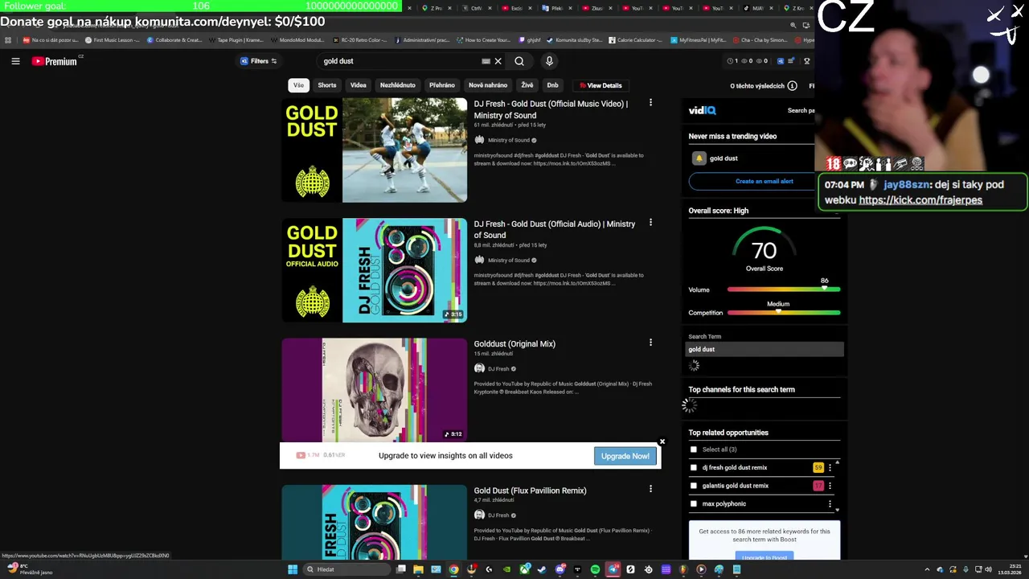Open options menu for Official Music Video result
Screen dimensions: 1029x579
coord(650,103)
